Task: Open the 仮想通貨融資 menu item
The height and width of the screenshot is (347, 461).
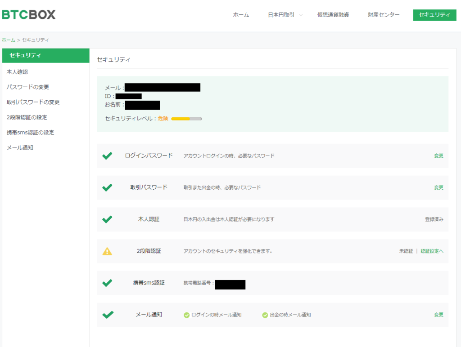Action: coord(333,15)
